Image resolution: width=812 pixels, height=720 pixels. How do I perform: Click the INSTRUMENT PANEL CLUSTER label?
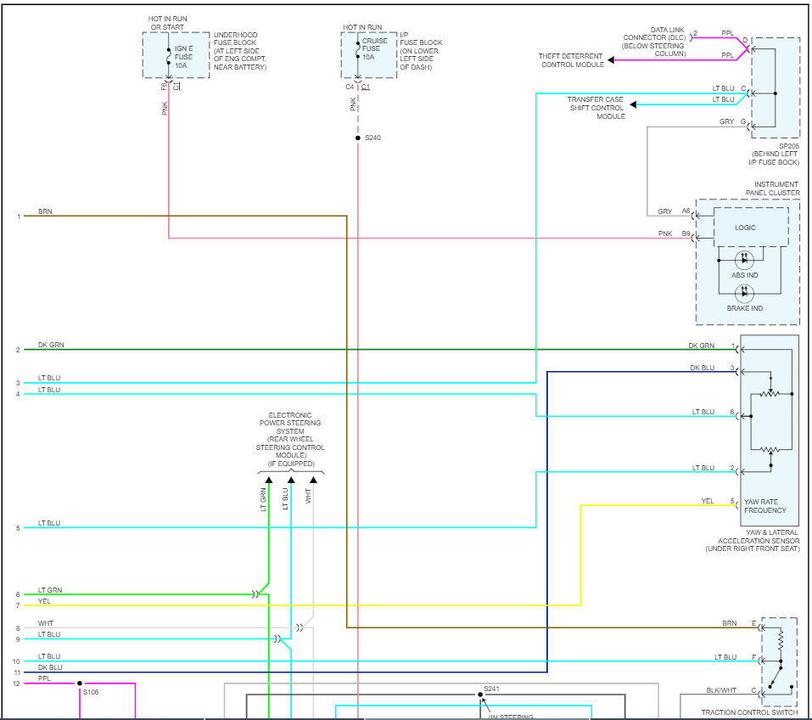click(x=773, y=188)
